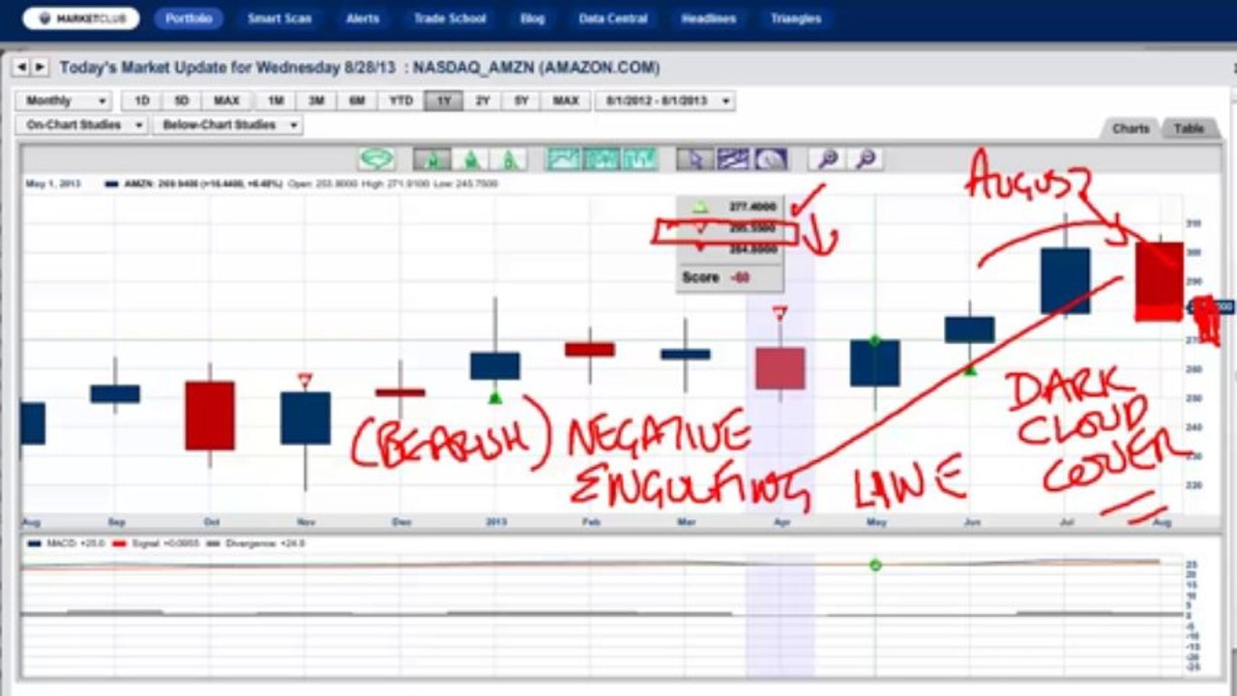Open the 8/1/2012 - 8/1/2013 date range dropdown
1237x696 pixels.
664,101
